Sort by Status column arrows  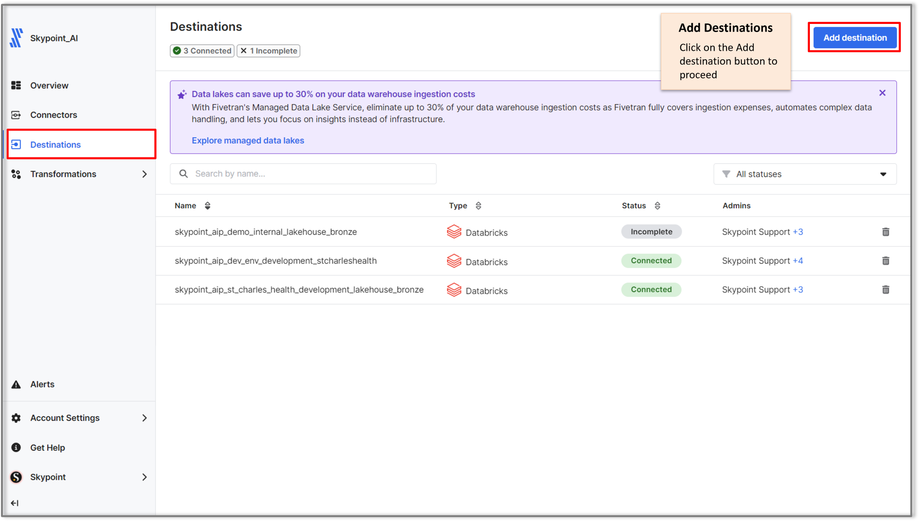657,206
